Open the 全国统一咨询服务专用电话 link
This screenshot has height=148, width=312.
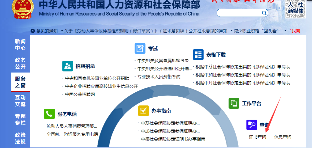[x=72, y=134]
